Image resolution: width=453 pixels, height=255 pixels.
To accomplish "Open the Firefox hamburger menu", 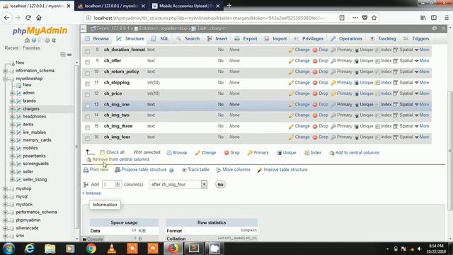I will (x=447, y=18).
